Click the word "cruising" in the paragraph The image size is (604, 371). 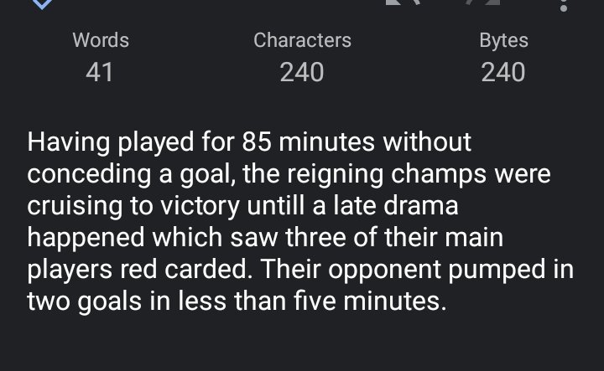75,207
